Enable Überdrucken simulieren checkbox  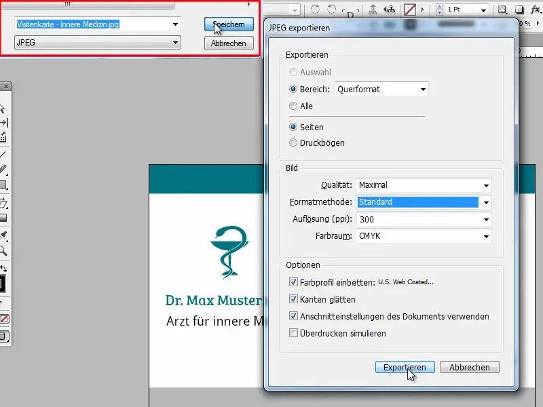click(293, 333)
